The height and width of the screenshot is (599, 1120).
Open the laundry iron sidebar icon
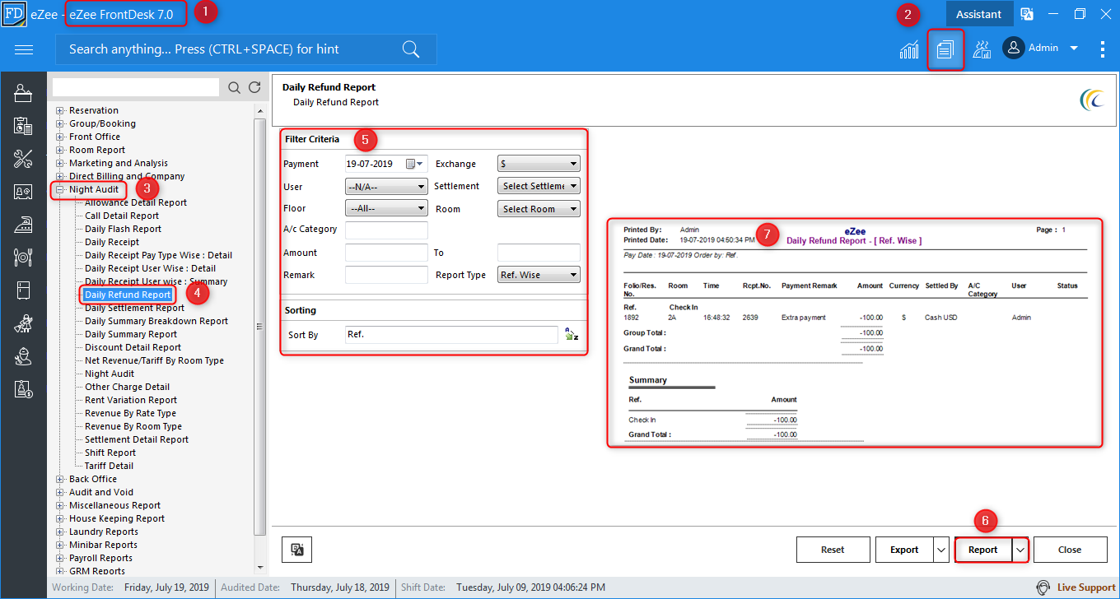pos(23,225)
